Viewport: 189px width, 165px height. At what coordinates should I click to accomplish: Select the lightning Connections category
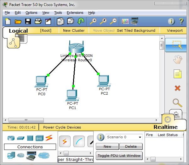pos(49,138)
